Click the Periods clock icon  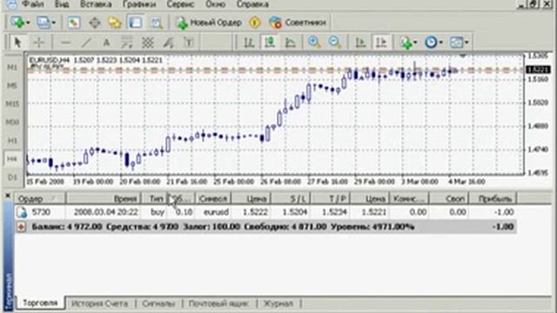click(x=431, y=43)
